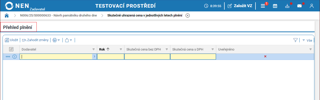The image size is (320, 100).
Task: Click the NEN Zadavatel logo
Action: 25,6
